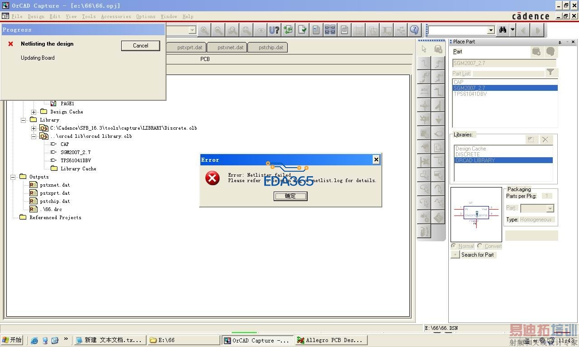This screenshot has height=347, width=579.
Task: Click the Add Library icon in Libraries
Action: click(531, 140)
